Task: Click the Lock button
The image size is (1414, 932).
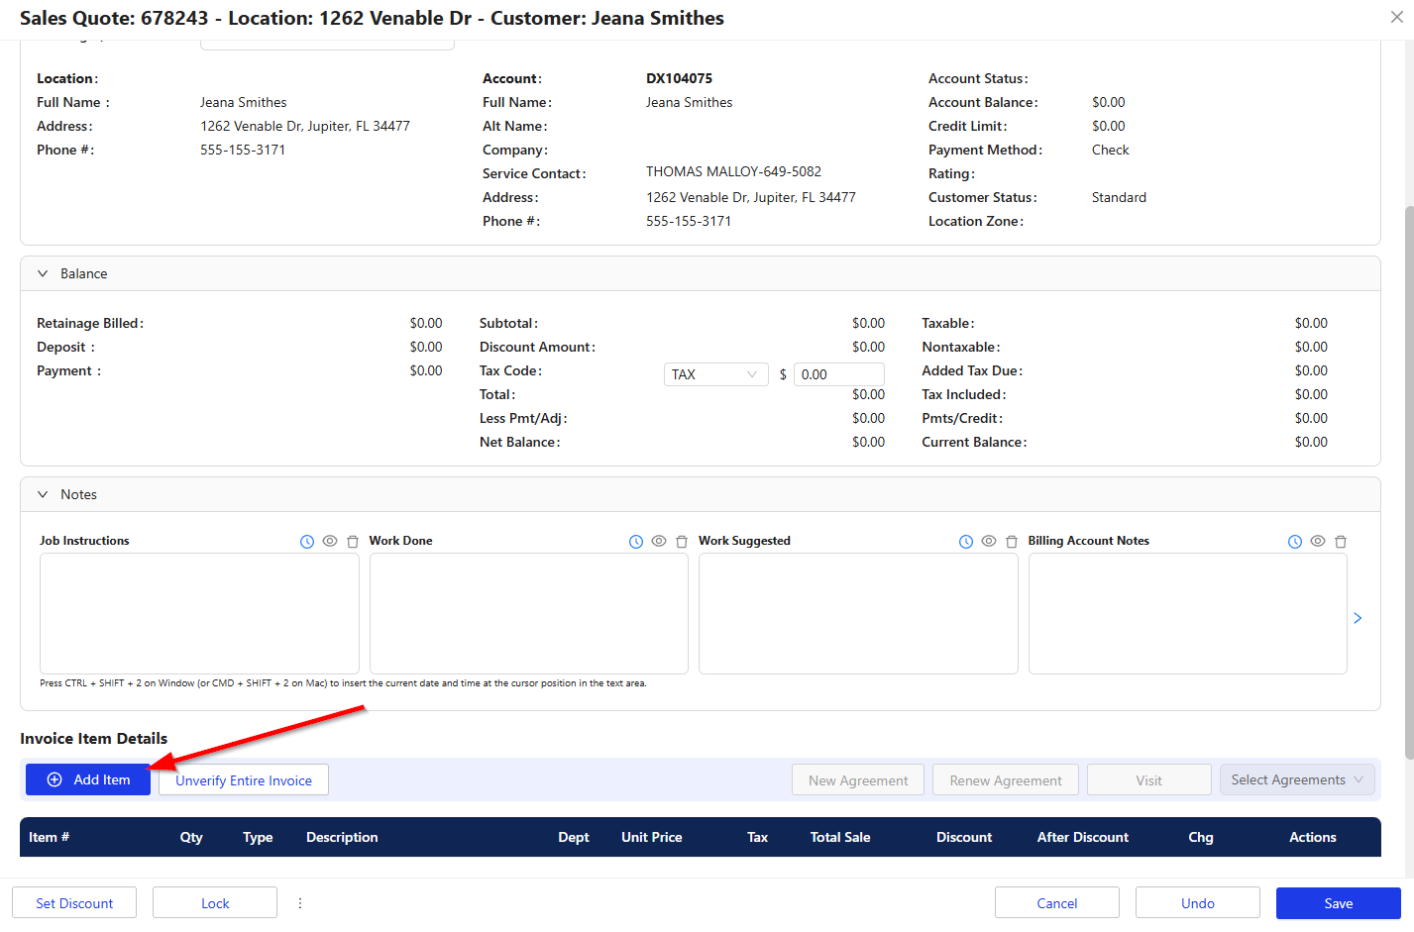Action: tap(215, 903)
